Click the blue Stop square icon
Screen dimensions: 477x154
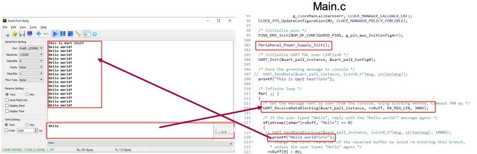70,34
